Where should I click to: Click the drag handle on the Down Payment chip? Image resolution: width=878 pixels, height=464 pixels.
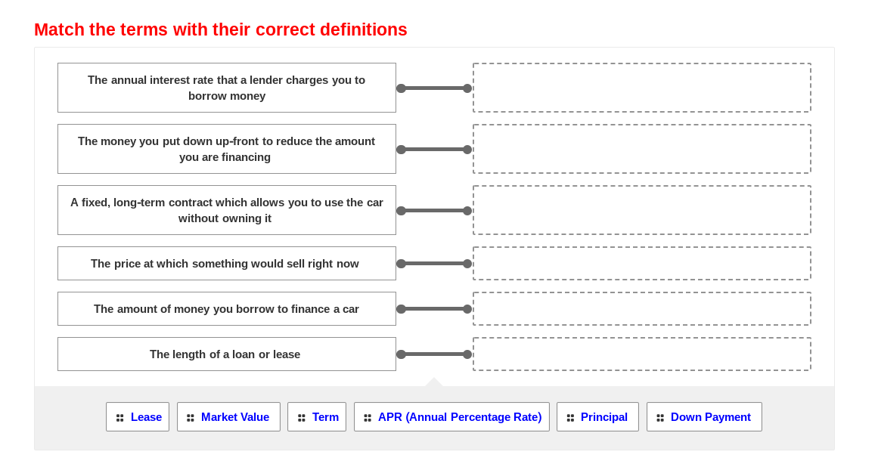point(659,416)
